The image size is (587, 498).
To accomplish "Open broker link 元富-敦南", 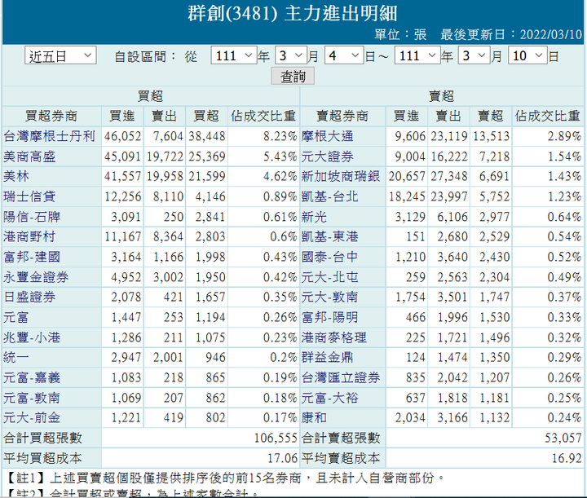I will (x=32, y=398).
